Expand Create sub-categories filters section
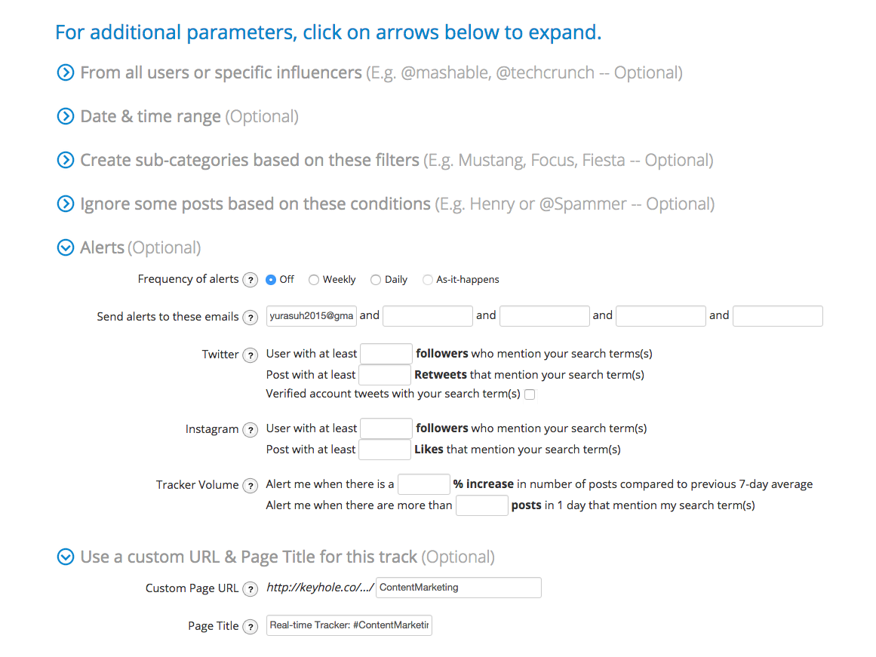This screenshot has width=876, height=657. (x=66, y=160)
